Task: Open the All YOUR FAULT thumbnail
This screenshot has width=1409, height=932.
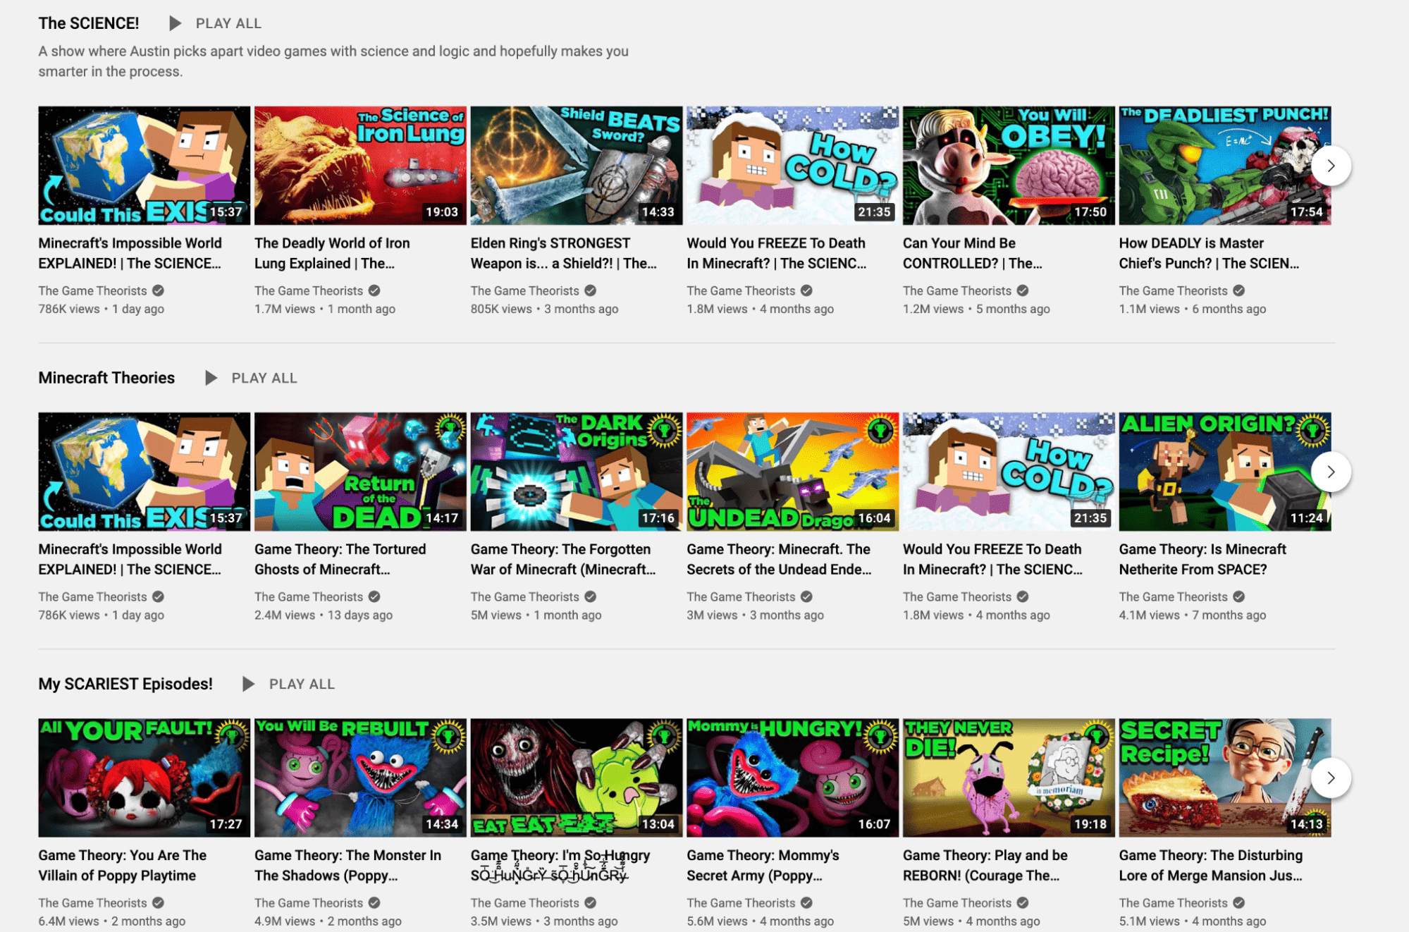Action: (x=144, y=778)
